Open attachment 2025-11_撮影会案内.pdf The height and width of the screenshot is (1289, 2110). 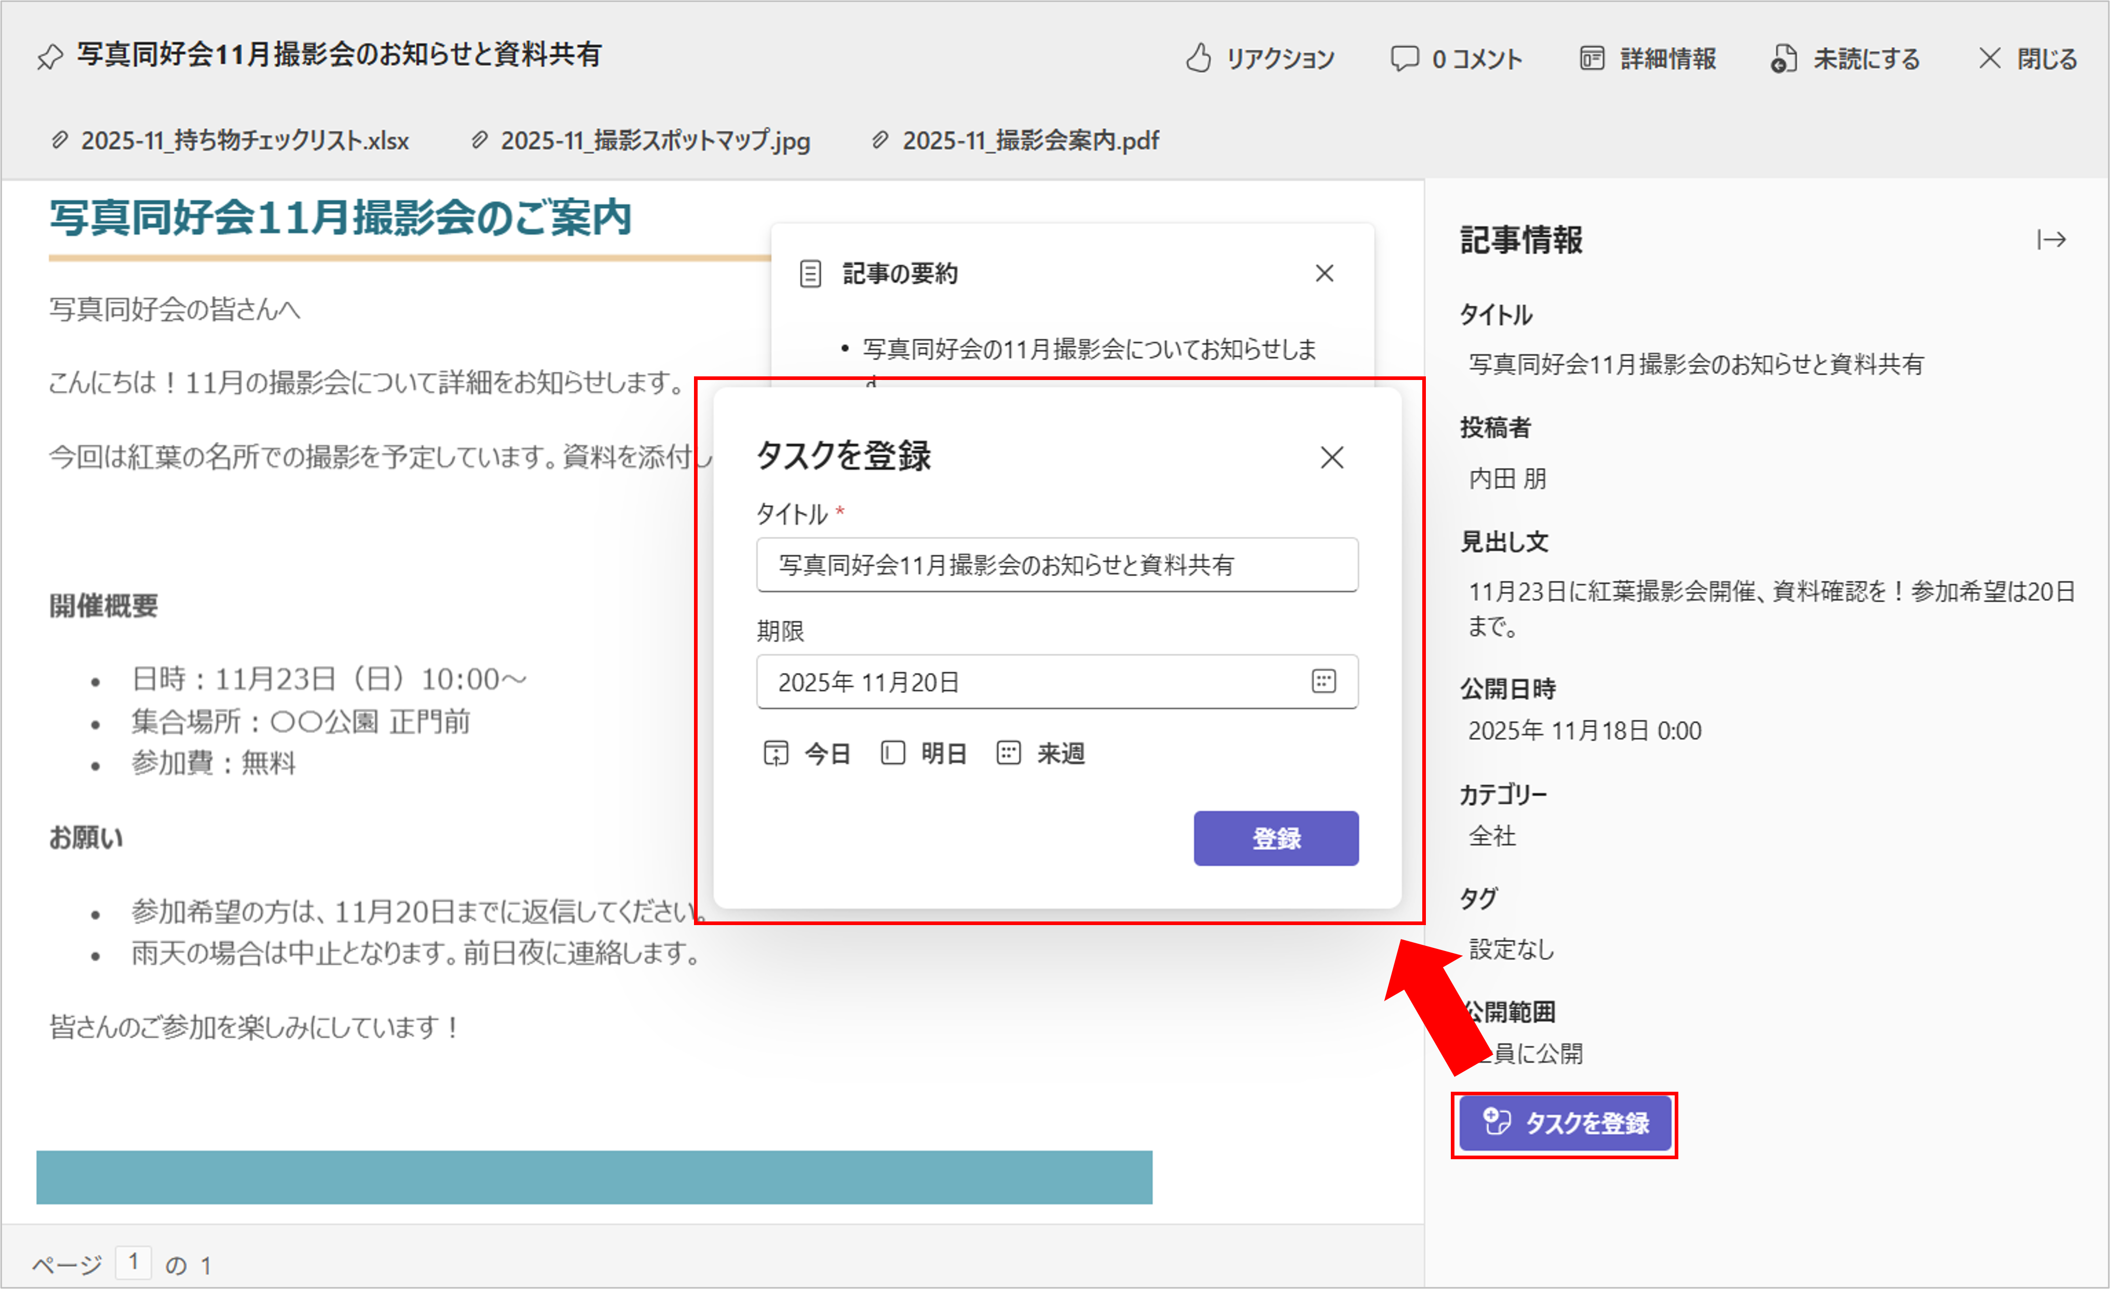[x=1015, y=140]
